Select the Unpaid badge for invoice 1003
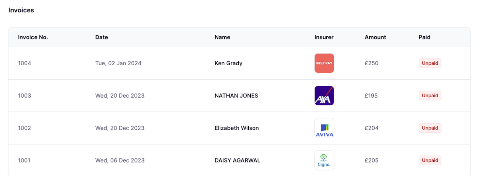481x186 pixels. pyautogui.click(x=430, y=96)
